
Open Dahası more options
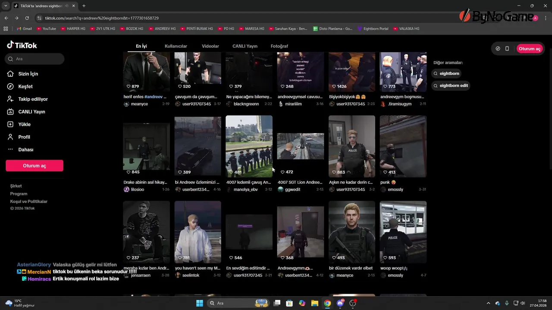(25, 149)
